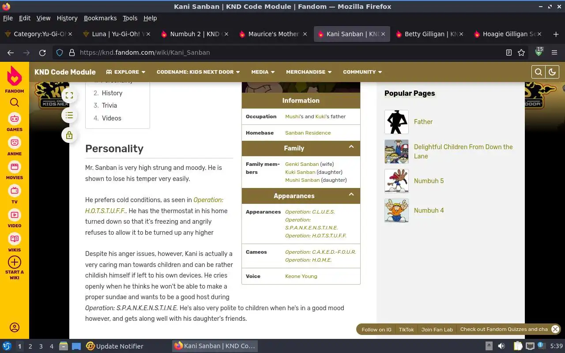Open Genki Sanban link
Screen dimensions: 565x353
pos(302,164)
